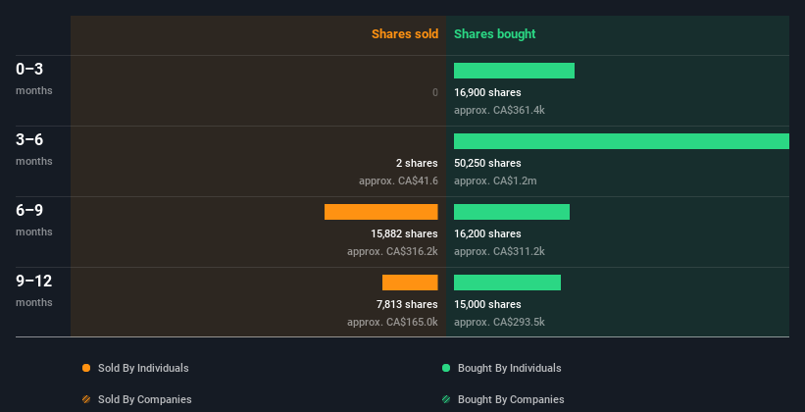This screenshot has width=805, height=412.
Task: Toggle the Sold By Individuals legend label
Action: coord(143,368)
